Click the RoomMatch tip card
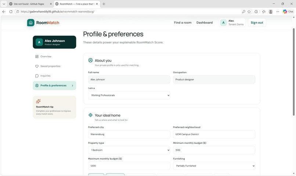 pos(54,107)
